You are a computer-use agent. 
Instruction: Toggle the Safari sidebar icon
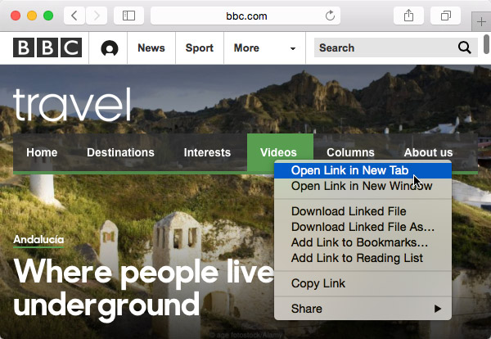coord(128,16)
